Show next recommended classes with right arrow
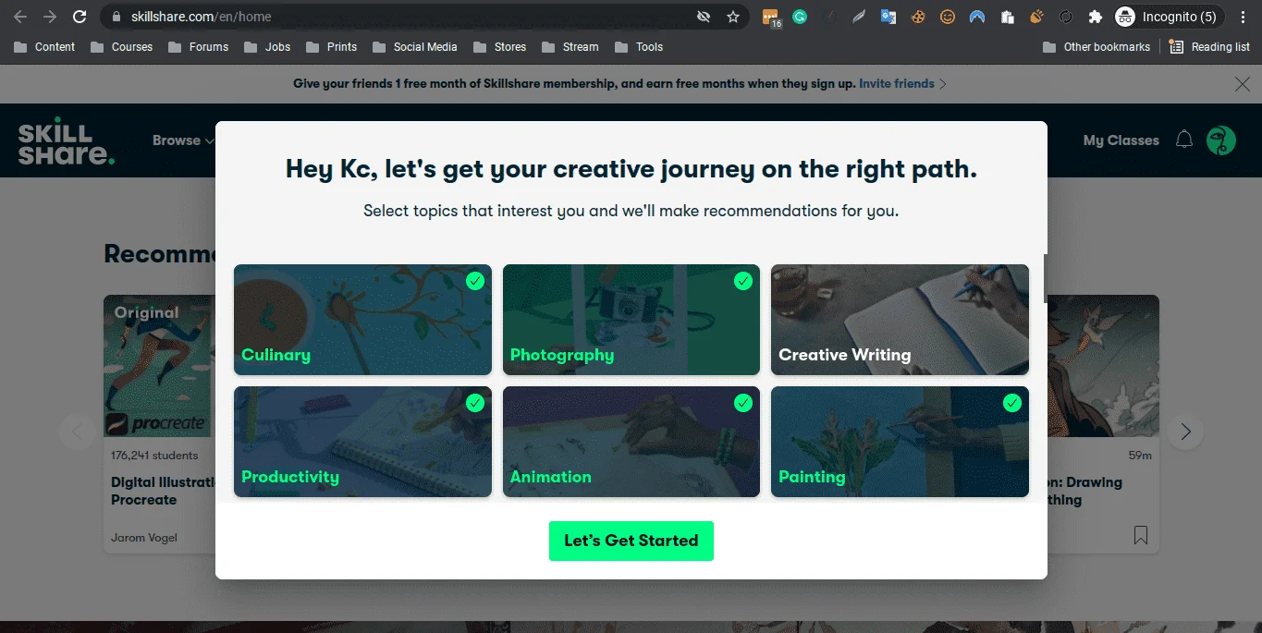The width and height of the screenshot is (1262, 633). tap(1185, 432)
